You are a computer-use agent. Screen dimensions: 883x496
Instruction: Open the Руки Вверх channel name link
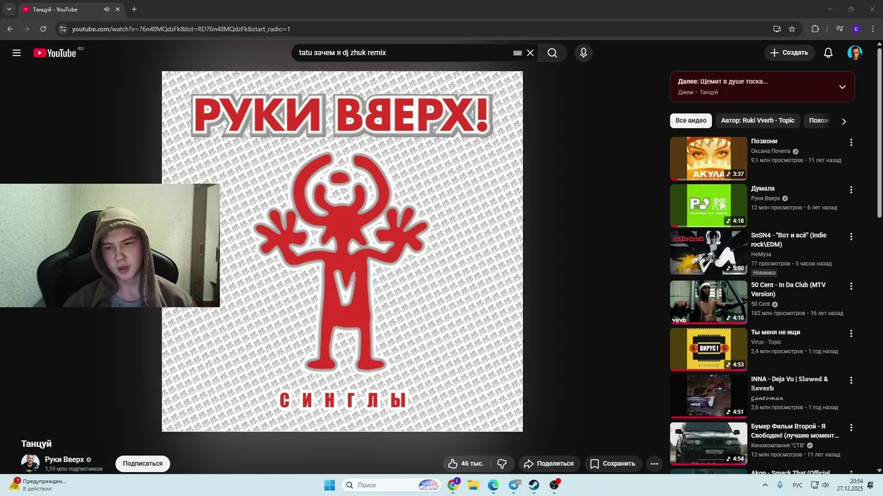click(x=64, y=459)
